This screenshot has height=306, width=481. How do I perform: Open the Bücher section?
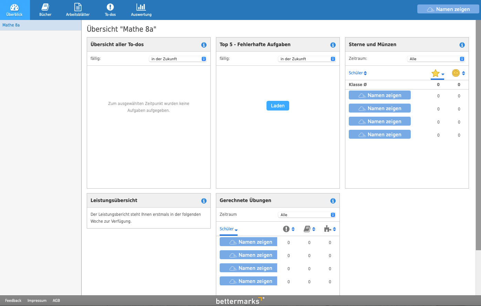pyautogui.click(x=45, y=10)
